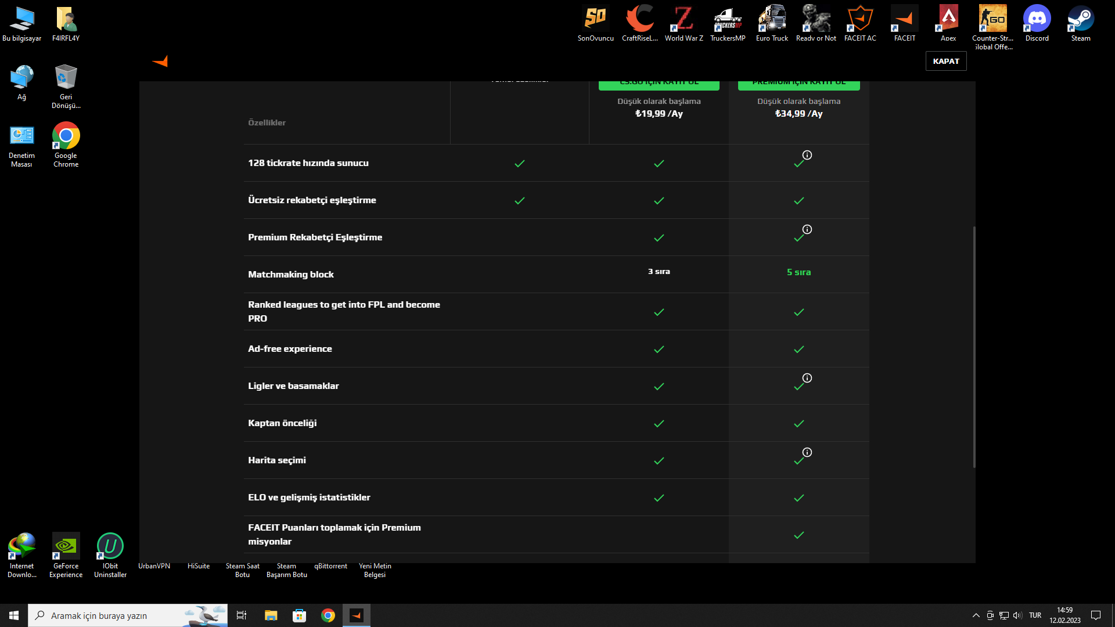The image size is (1115, 627).
Task: Open FACEIT AC desktop shortcut
Action: (x=860, y=24)
